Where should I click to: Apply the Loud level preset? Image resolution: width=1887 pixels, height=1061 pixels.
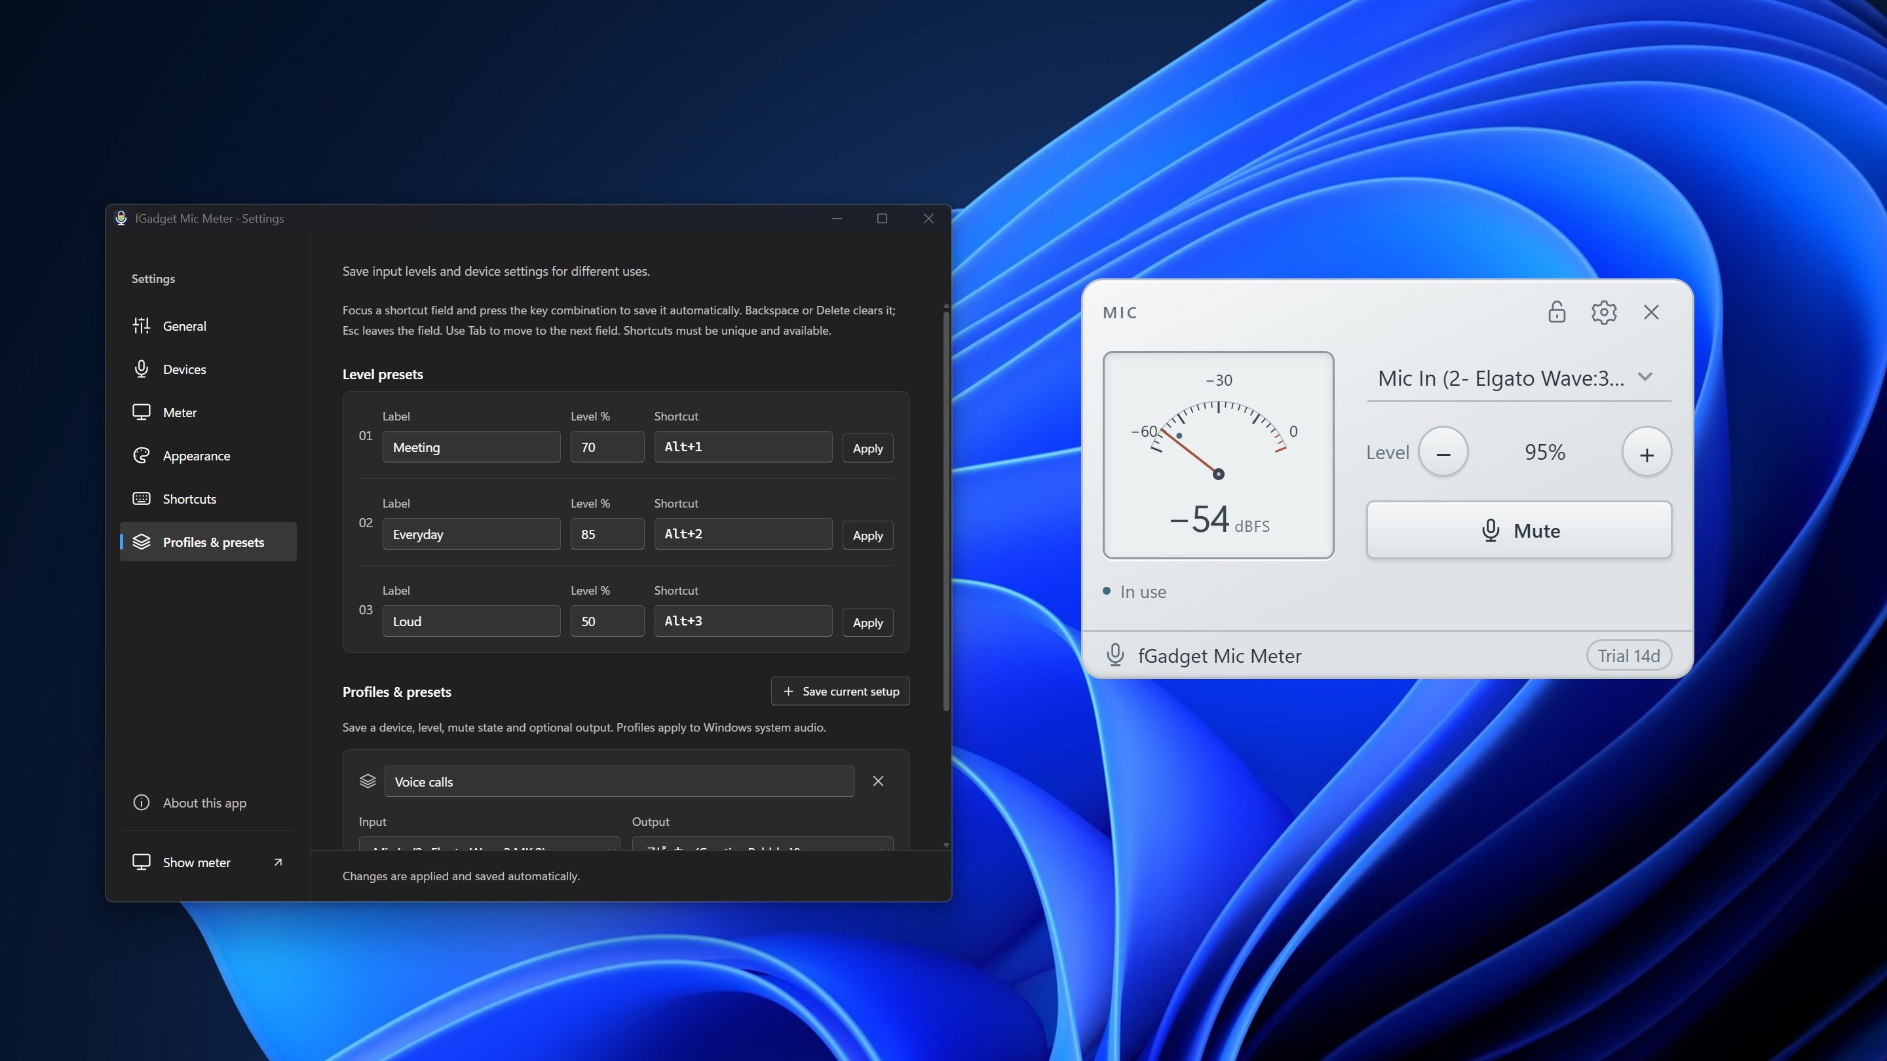pyautogui.click(x=867, y=622)
